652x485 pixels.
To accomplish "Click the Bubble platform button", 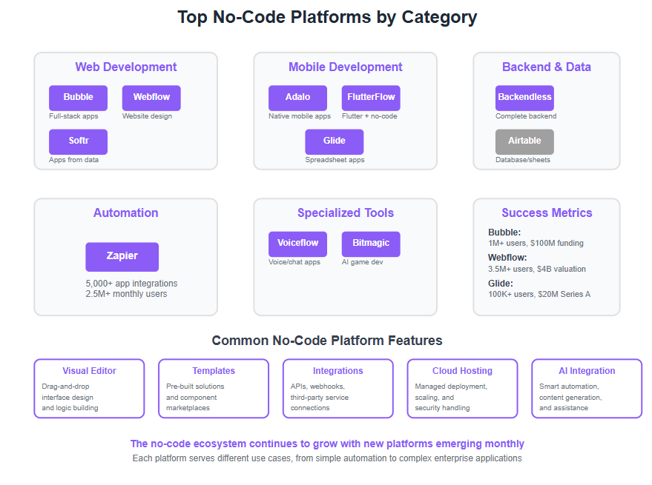I will click(x=78, y=98).
